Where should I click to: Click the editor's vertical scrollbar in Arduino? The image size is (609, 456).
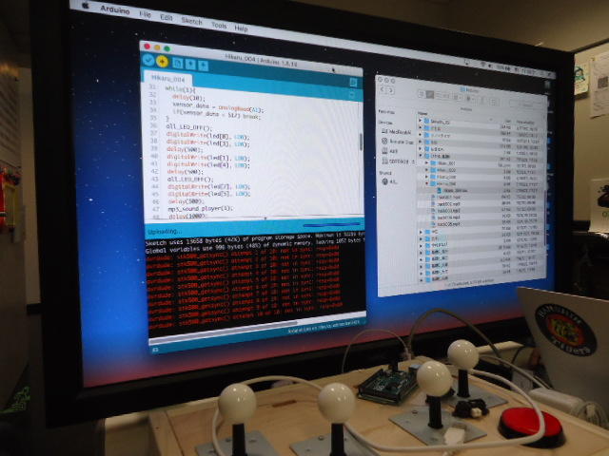click(x=361, y=142)
